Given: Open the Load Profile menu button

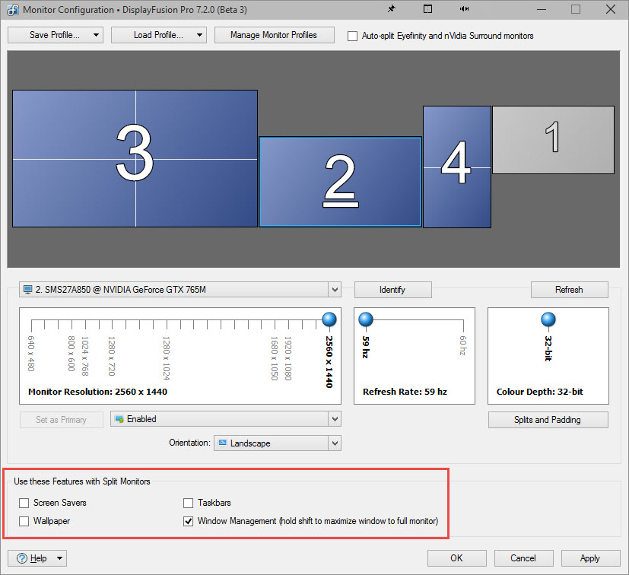Looking at the screenshot, I should click(x=158, y=35).
